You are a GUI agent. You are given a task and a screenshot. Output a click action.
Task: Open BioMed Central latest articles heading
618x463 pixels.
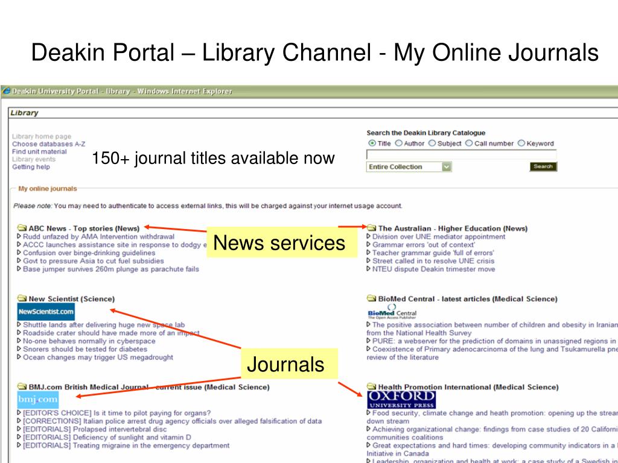pyautogui.click(x=468, y=299)
